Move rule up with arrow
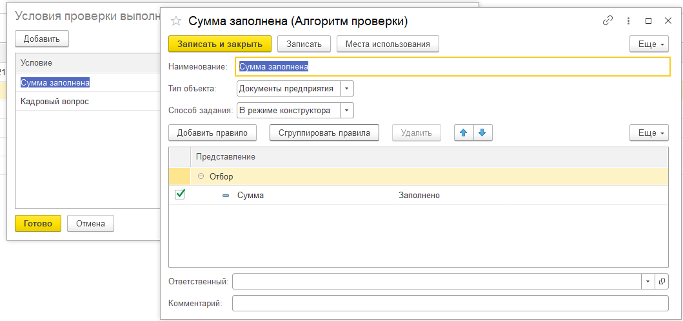 pyautogui.click(x=463, y=133)
